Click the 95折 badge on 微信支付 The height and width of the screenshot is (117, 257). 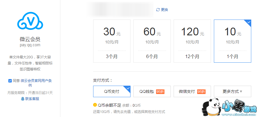click(201, 92)
